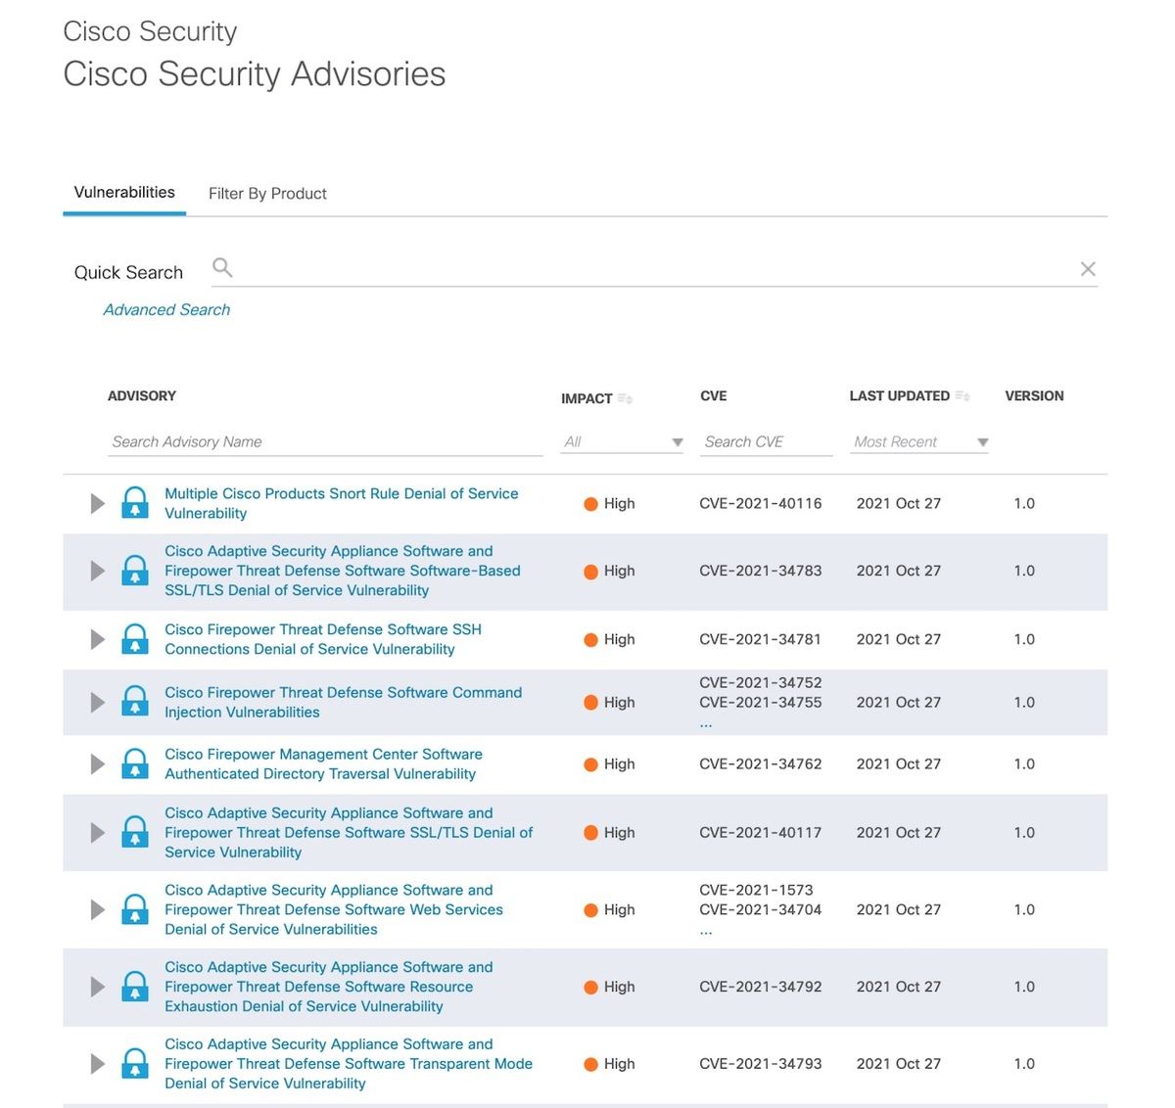Screen dimensions: 1175x1108
Task: Open the Advanced Search link
Action: pyautogui.click(x=166, y=309)
